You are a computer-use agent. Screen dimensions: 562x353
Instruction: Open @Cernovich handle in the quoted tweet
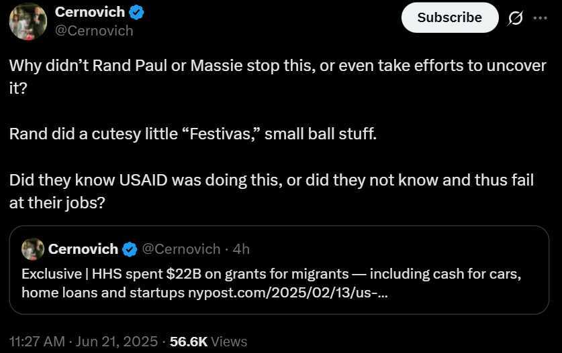[x=181, y=249]
